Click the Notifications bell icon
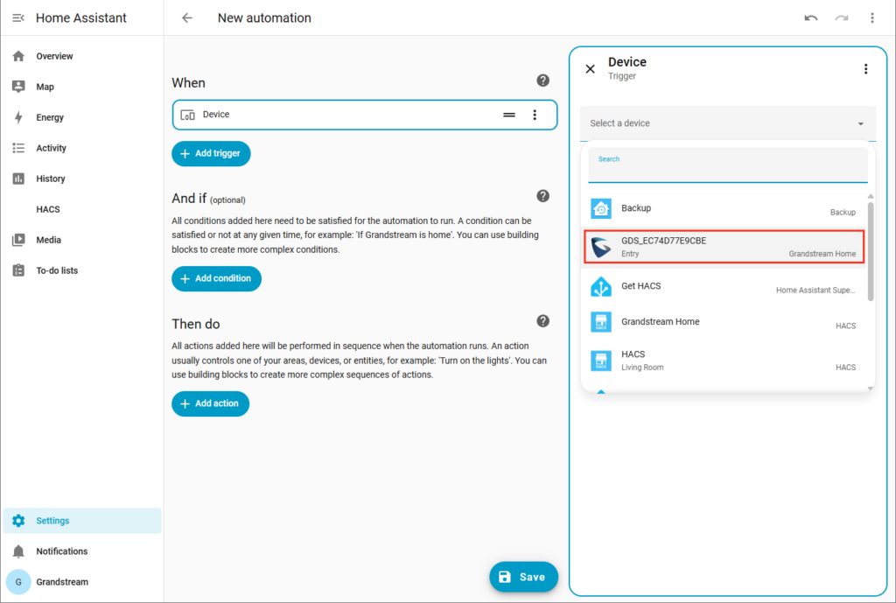 (18, 551)
